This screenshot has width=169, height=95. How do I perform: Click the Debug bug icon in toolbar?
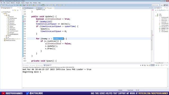17,5
